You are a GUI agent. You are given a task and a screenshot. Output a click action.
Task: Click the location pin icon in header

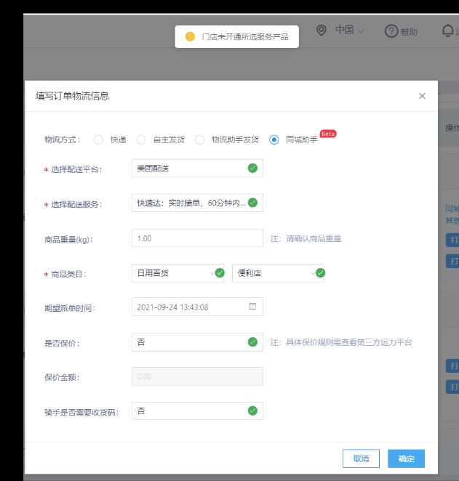tap(322, 31)
